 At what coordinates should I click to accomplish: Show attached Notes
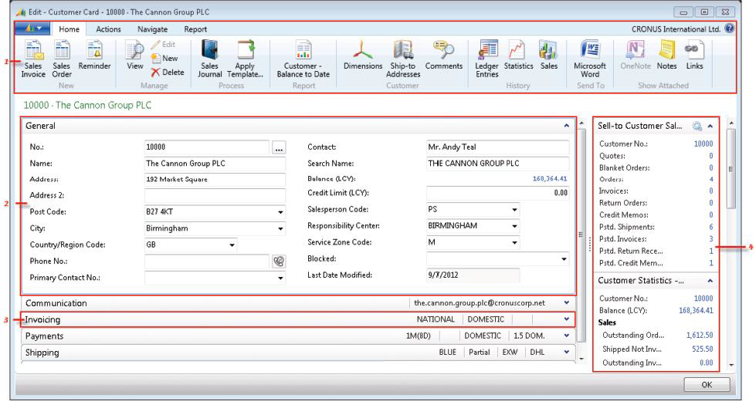pyautogui.click(x=666, y=55)
